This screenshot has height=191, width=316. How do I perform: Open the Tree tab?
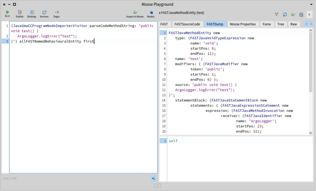[x=281, y=24]
